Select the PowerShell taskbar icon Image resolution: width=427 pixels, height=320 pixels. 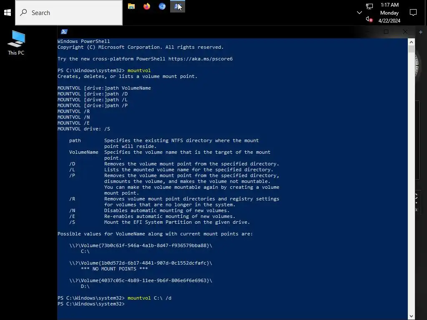click(x=178, y=6)
